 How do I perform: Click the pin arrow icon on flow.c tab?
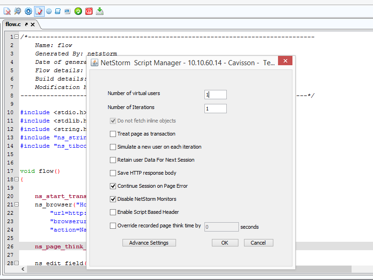(x=27, y=24)
